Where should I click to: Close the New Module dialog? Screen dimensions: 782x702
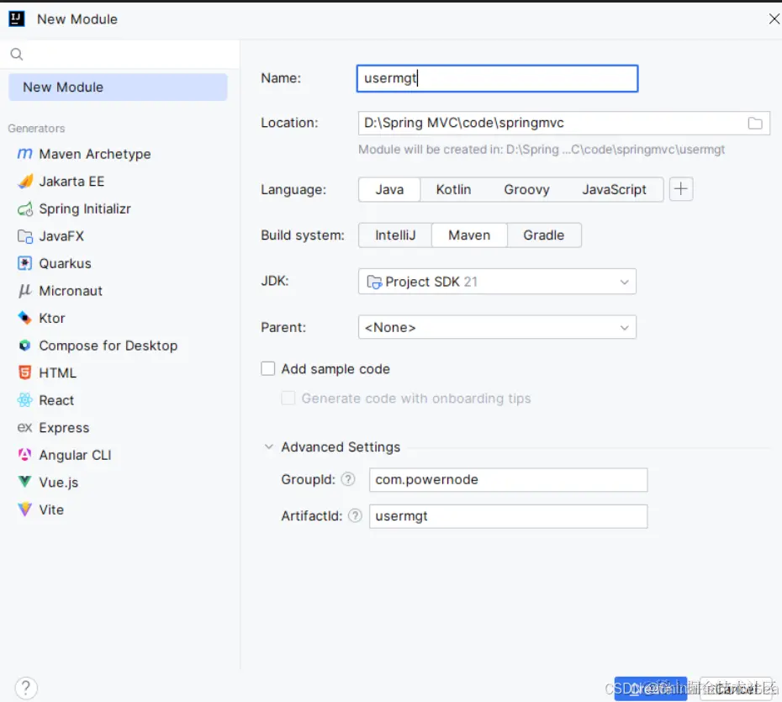pyautogui.click(x=774, y=19)
